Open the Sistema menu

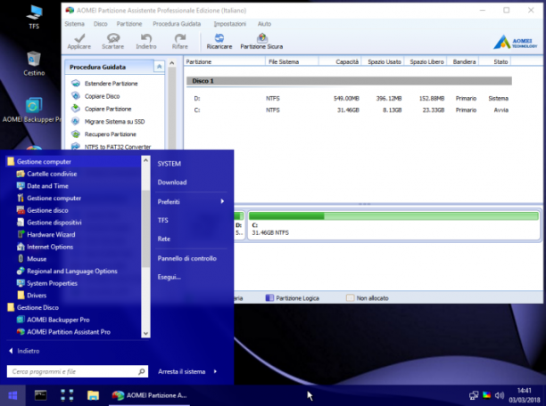click(x=75, y=24)
